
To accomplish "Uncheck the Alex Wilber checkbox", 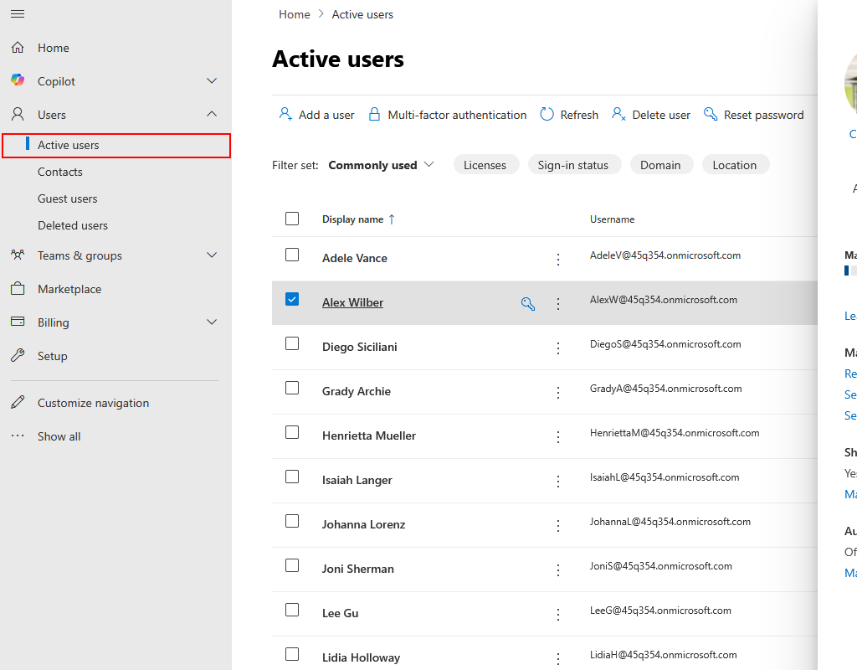I will tap(292, 299).
